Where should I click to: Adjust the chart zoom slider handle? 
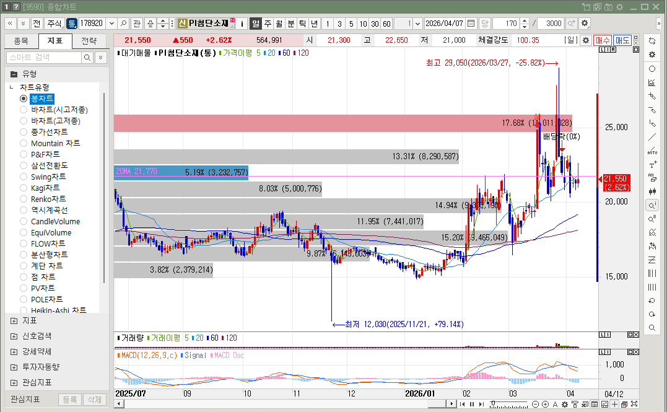[x=493, y=403]
